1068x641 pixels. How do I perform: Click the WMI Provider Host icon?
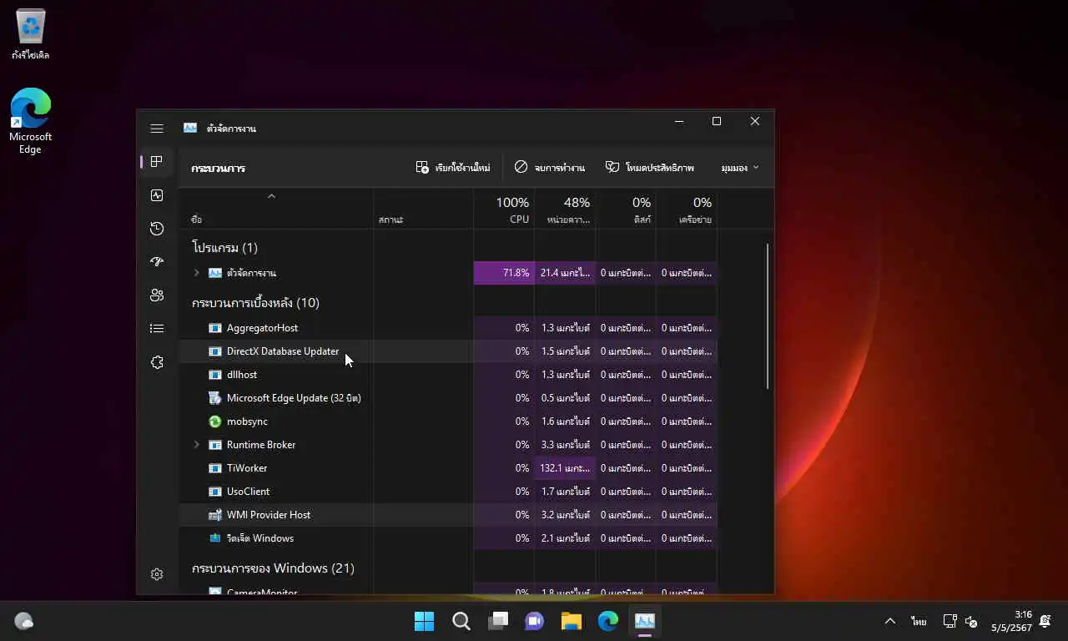coord(215,515)
